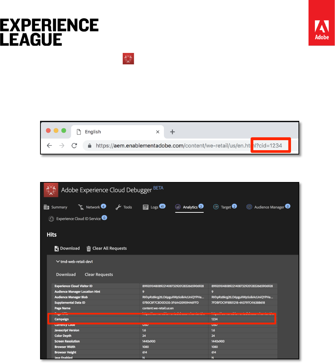This screenshot has width=335, height=364.
Task: Open the Network tab
Action: click(92, 207)
